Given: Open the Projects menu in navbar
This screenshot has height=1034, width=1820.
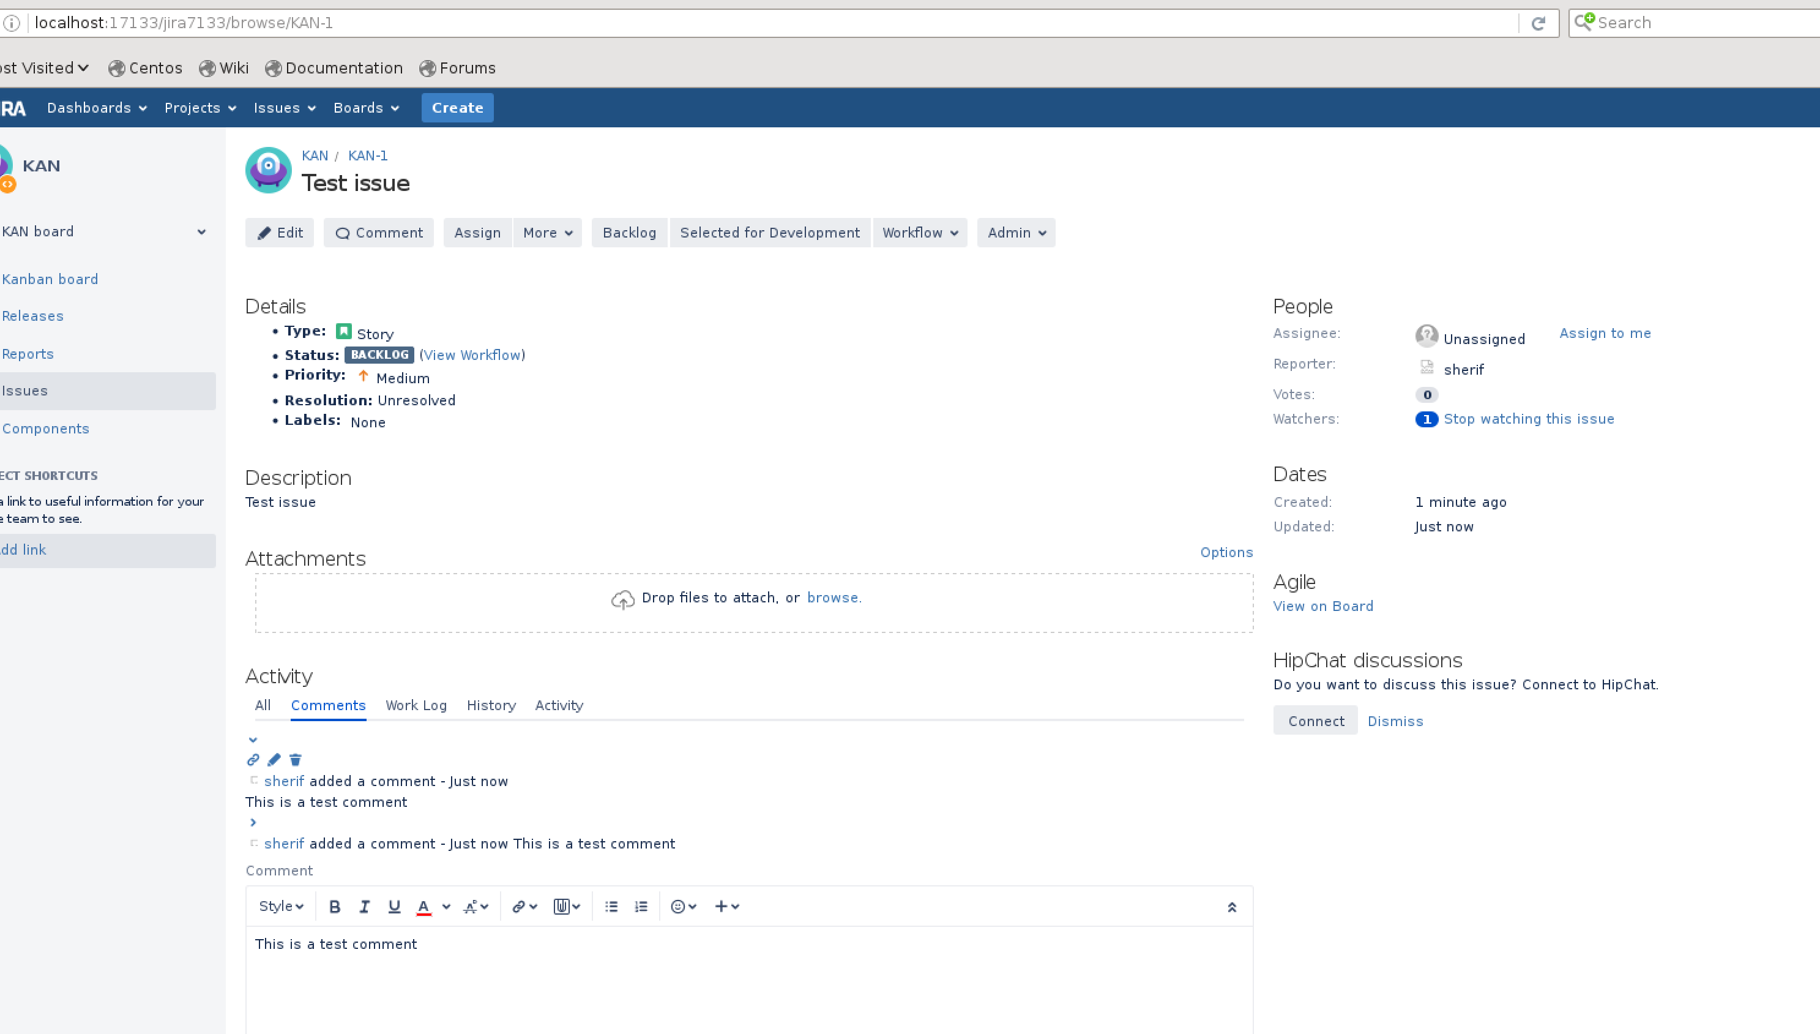Looking at the screenshot, I should [x=200, y=108].
